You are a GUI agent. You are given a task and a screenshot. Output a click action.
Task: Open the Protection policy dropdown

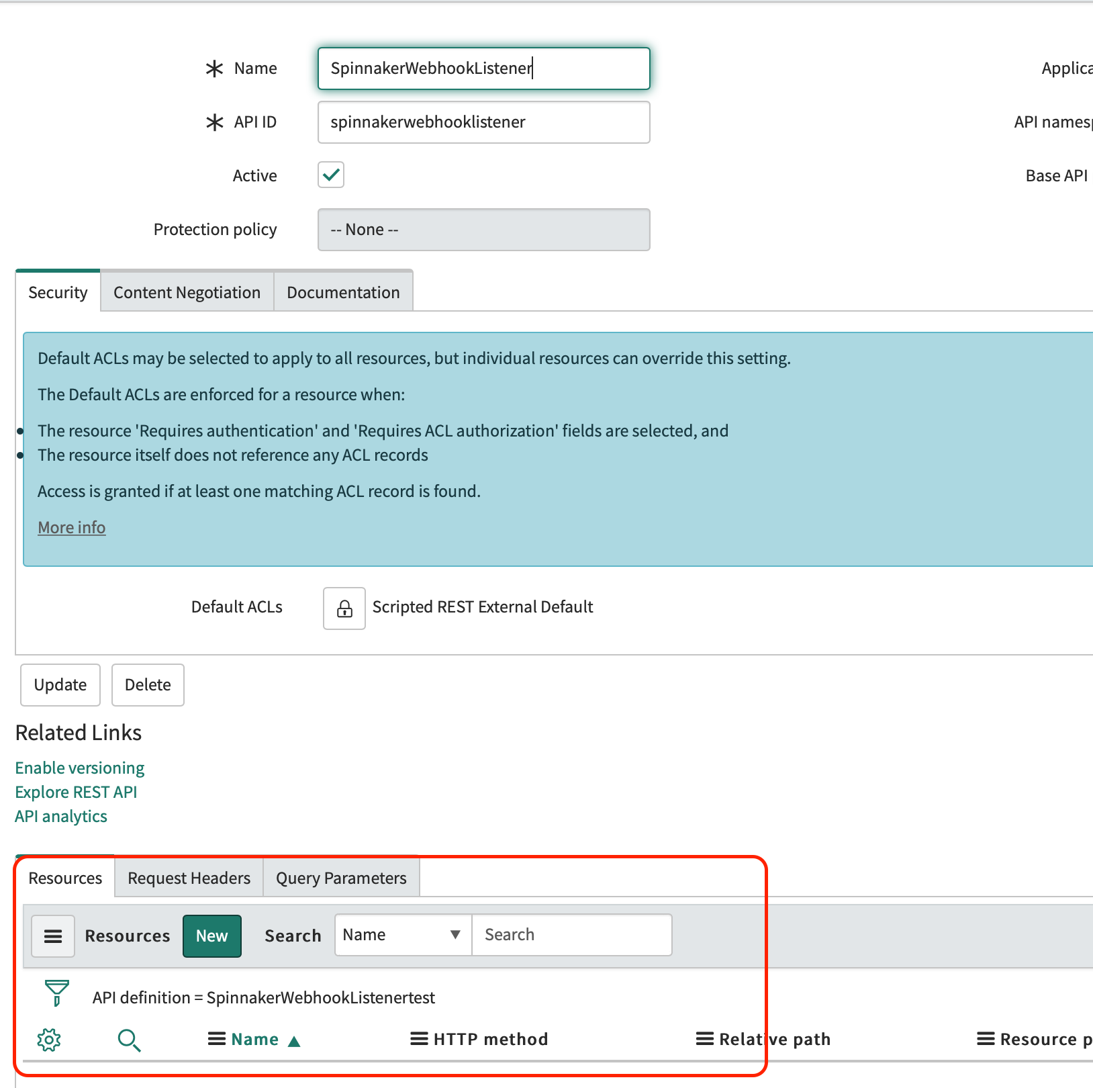483,230
